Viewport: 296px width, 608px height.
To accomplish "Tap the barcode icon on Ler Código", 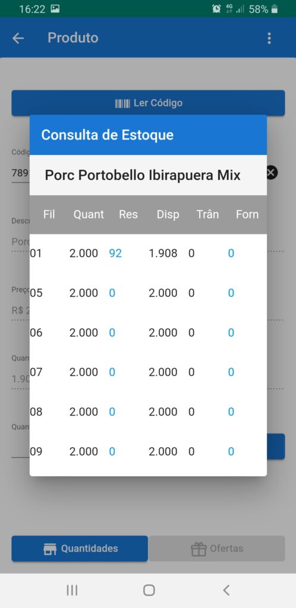I will tap(122, 103).
